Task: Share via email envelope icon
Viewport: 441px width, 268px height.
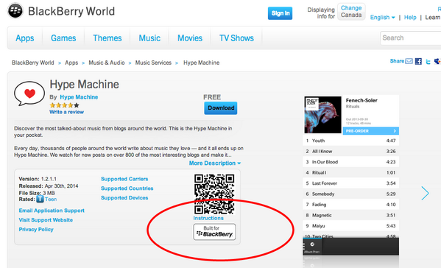Action: [409, 61]
